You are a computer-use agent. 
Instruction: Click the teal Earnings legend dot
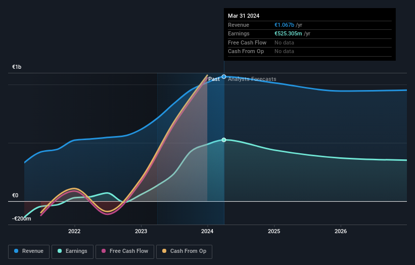click(x=60, y=251)
